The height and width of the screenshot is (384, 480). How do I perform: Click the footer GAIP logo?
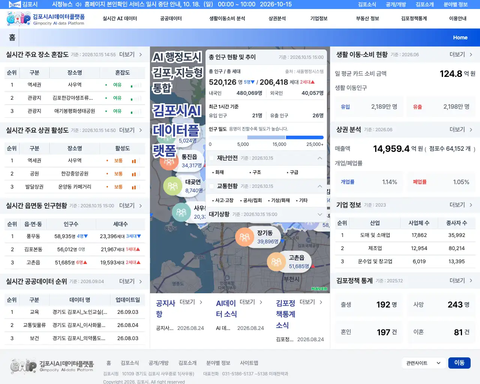click(x=52, y=366)
